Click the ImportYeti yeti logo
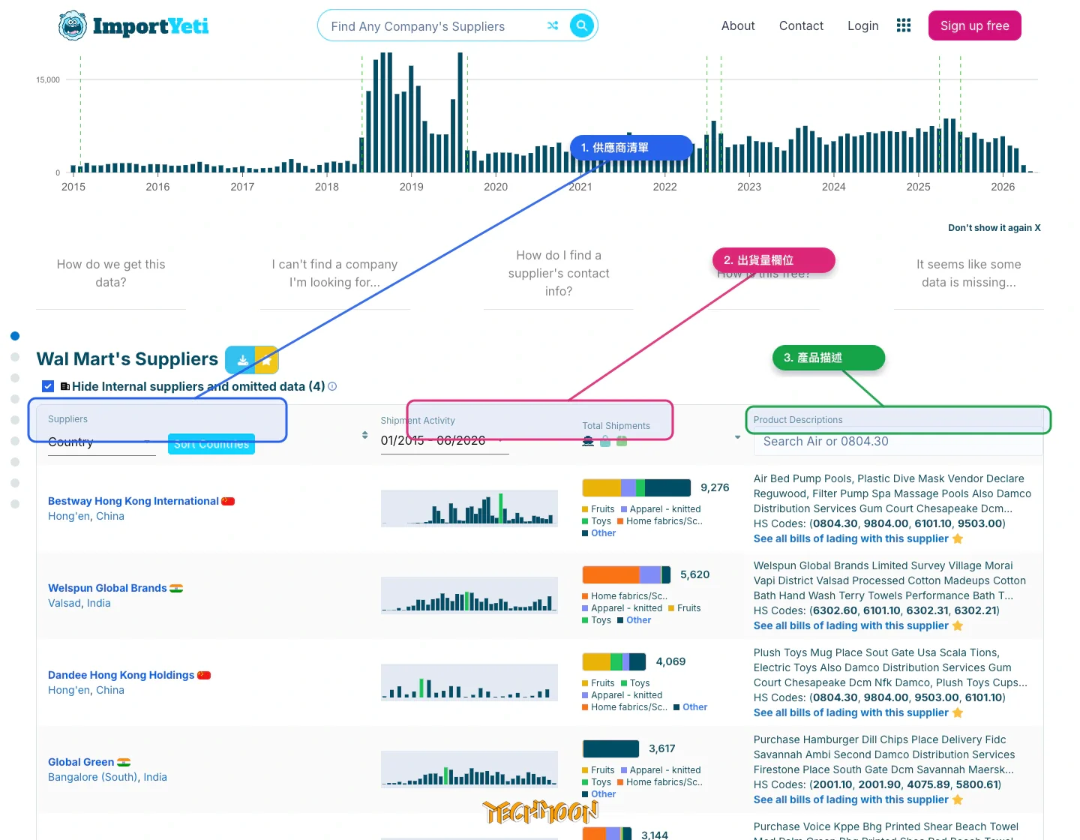The height and width of the screenshot is (840, 1080). tap(73, 25)
